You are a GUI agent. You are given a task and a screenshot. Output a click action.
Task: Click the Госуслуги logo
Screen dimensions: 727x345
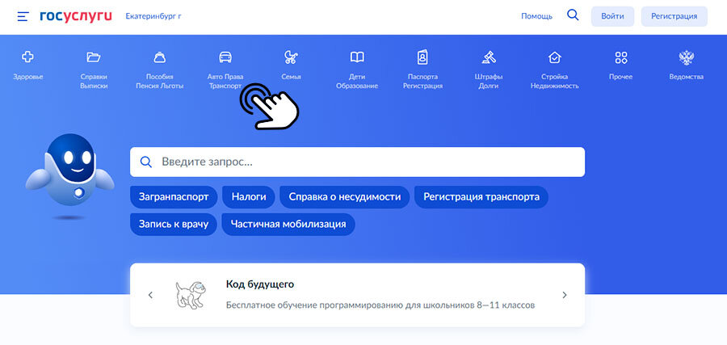pyautogui.click(x=76, y=16)
